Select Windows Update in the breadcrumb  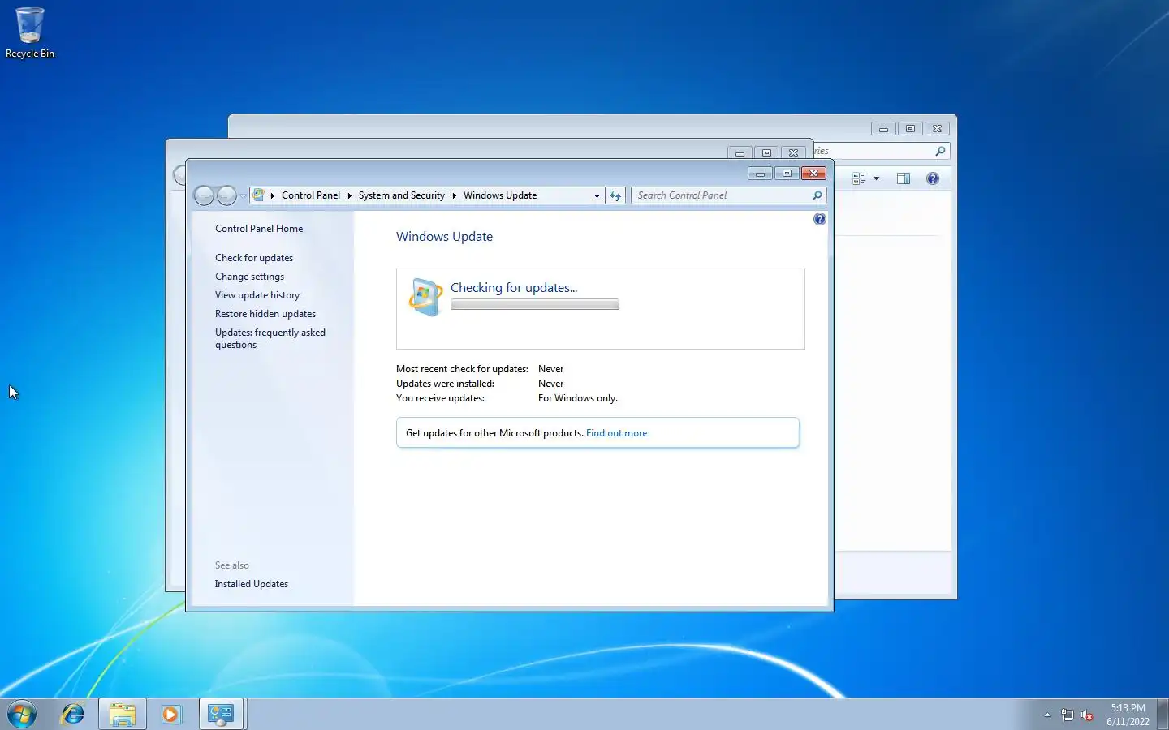[500, 195]
